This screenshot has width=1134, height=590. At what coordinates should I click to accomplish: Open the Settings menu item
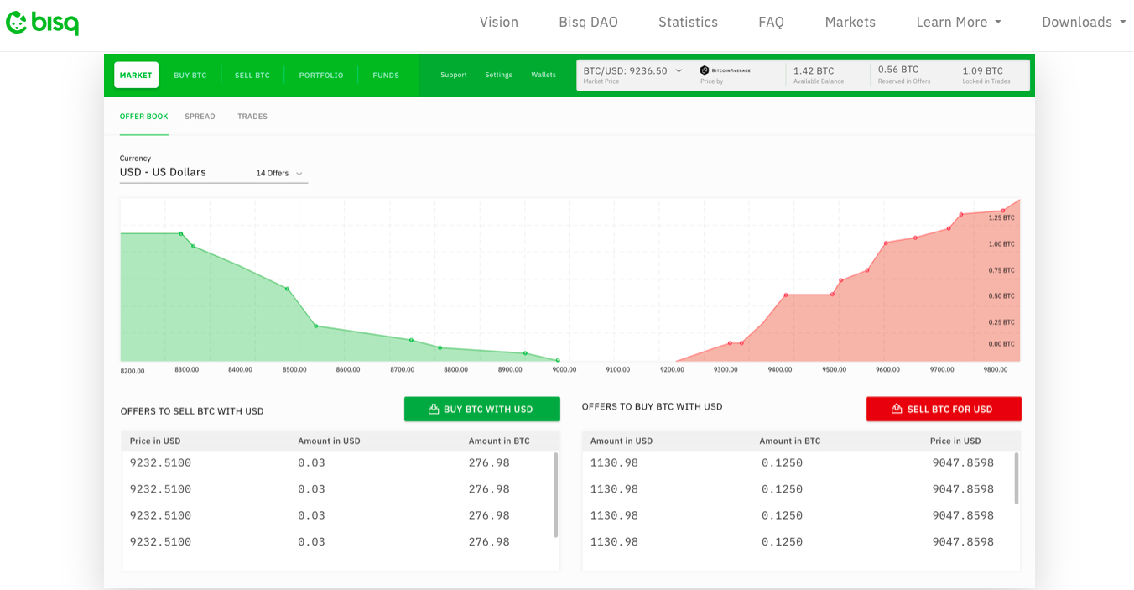[498, 75]
